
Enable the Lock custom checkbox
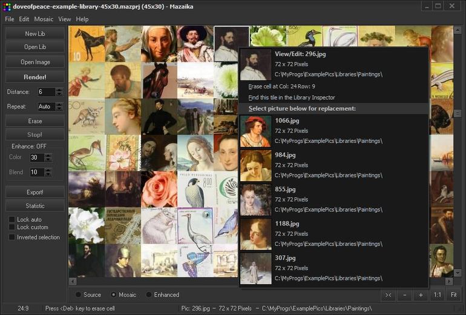click(12, 227)
